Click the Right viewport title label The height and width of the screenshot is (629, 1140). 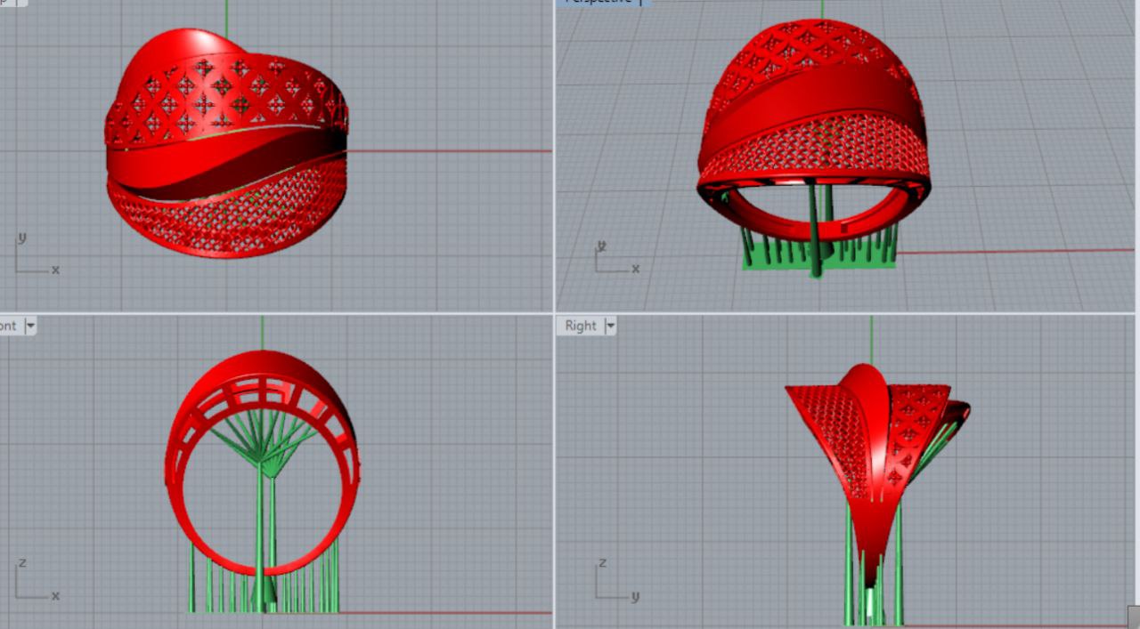tap(581, 326)
